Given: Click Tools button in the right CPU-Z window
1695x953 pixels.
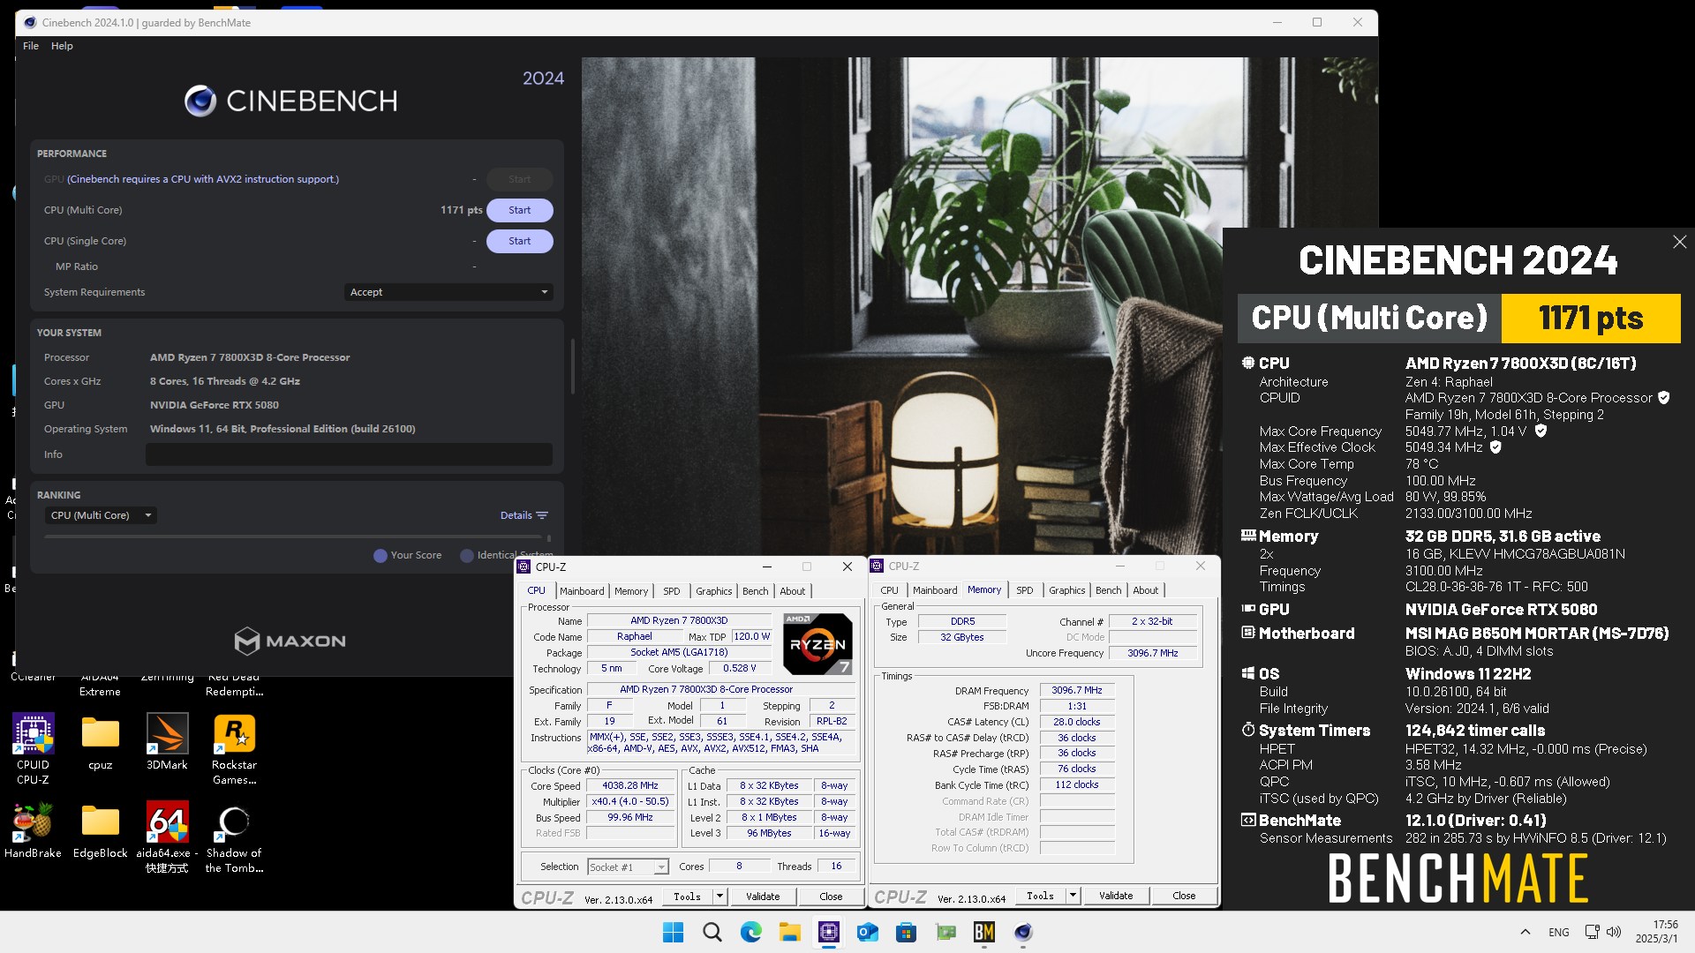Looking at the screenshot, I should [1041, 896].
